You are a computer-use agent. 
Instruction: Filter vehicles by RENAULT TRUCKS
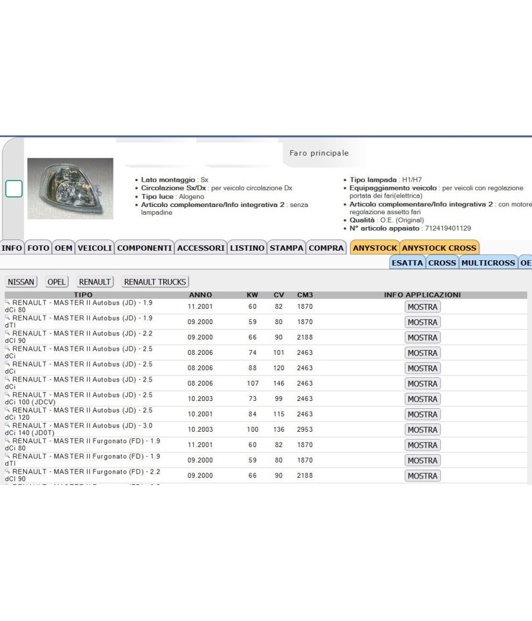point(155,282)
